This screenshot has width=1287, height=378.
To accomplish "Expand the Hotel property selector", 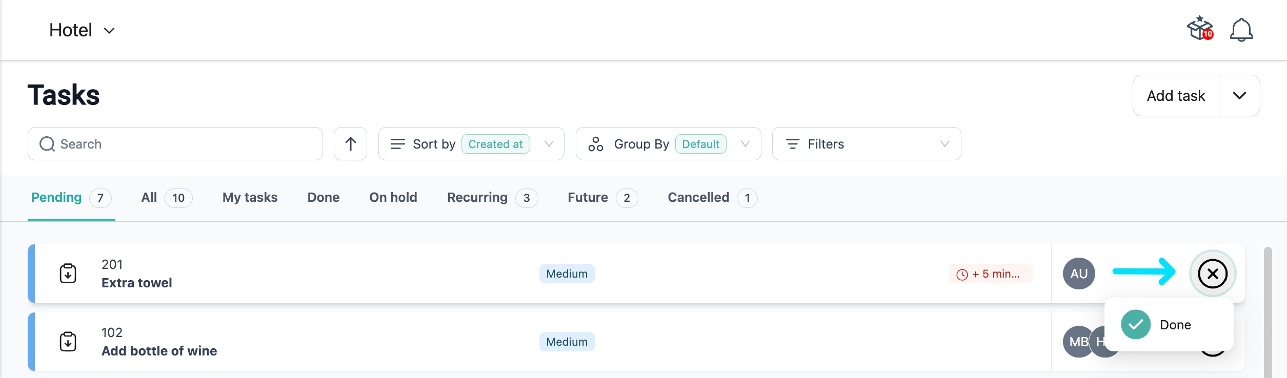I will [82, 30].
